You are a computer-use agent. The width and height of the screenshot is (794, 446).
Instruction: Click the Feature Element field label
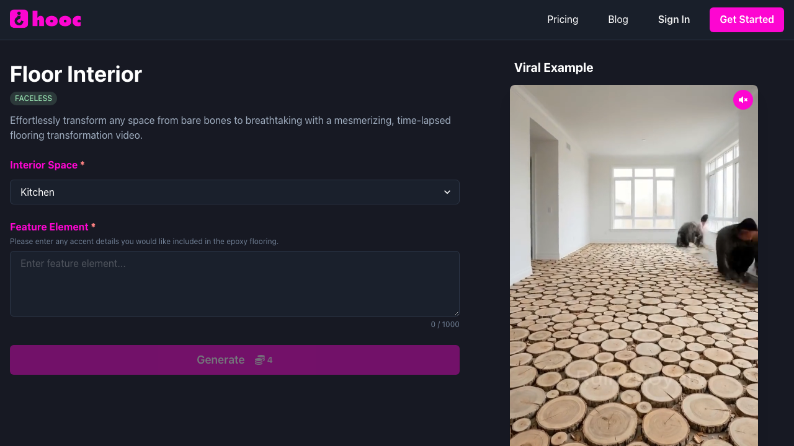point(49,227)
